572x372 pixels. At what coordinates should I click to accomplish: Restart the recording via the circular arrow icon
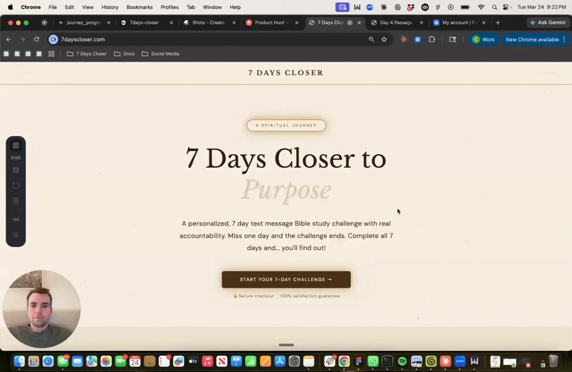(16, 185)
